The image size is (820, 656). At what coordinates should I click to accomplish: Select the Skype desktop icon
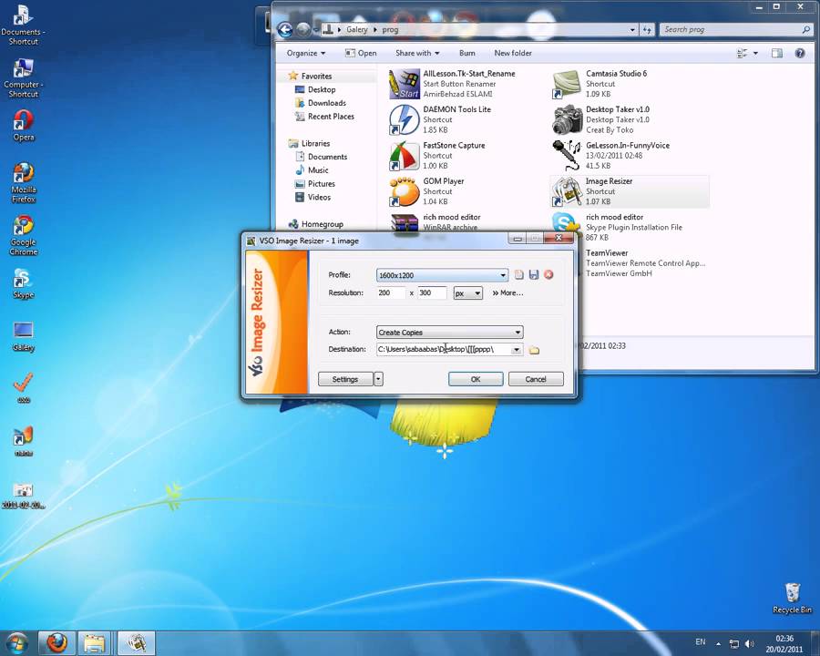[x=24, y=283]
